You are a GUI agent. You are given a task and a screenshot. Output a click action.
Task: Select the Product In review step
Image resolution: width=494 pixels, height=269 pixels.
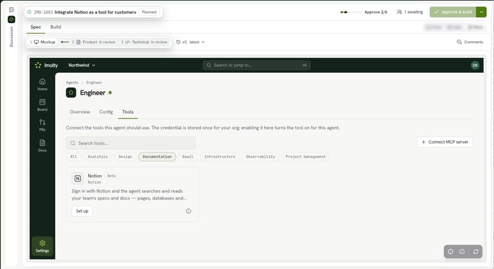[93, 42]
